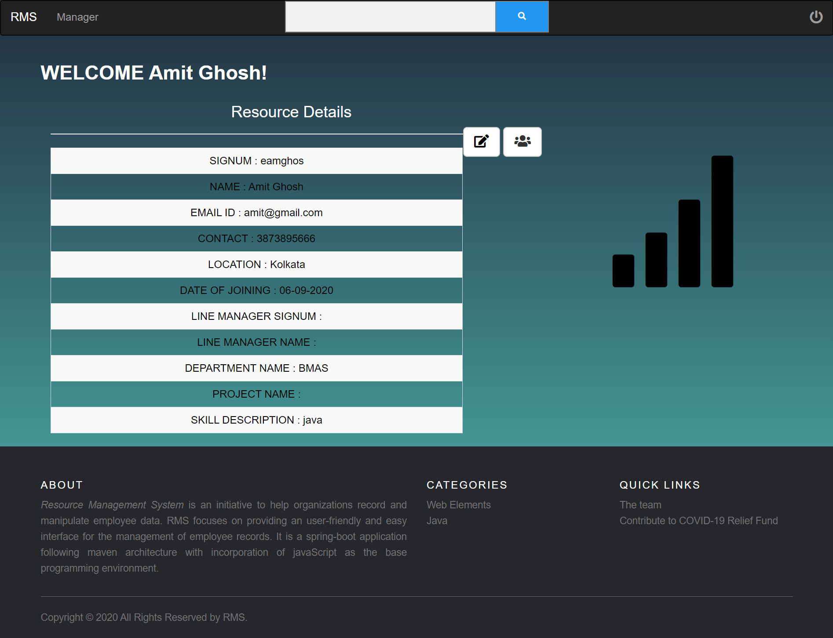Select the LINE MANAGER NAME row
Viewport: 833px width, 638px height.
(256, 342)
